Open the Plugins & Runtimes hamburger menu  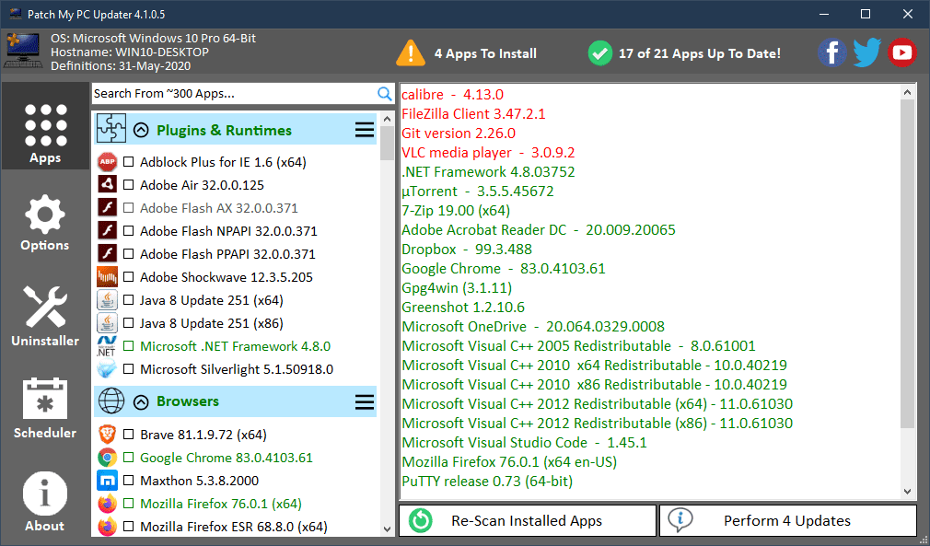click(365, 130)
